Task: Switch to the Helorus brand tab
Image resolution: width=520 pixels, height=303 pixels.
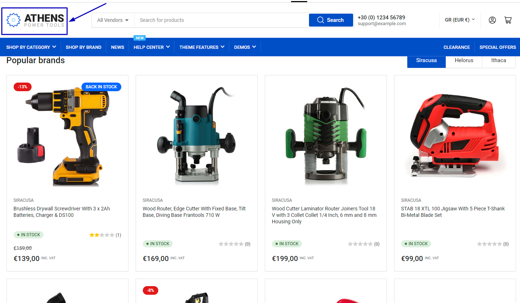Action: point(464,61)
